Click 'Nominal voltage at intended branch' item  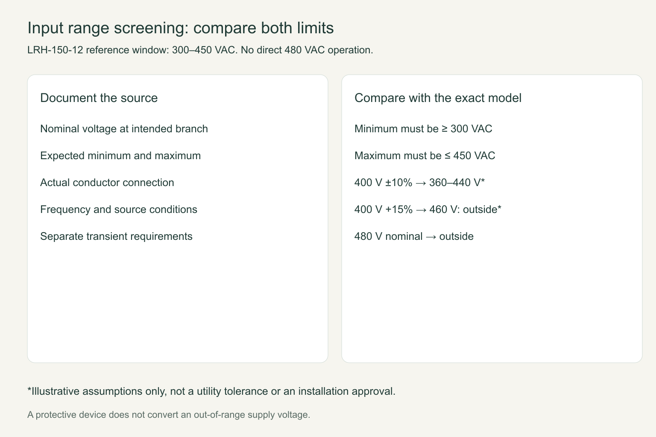124,129
